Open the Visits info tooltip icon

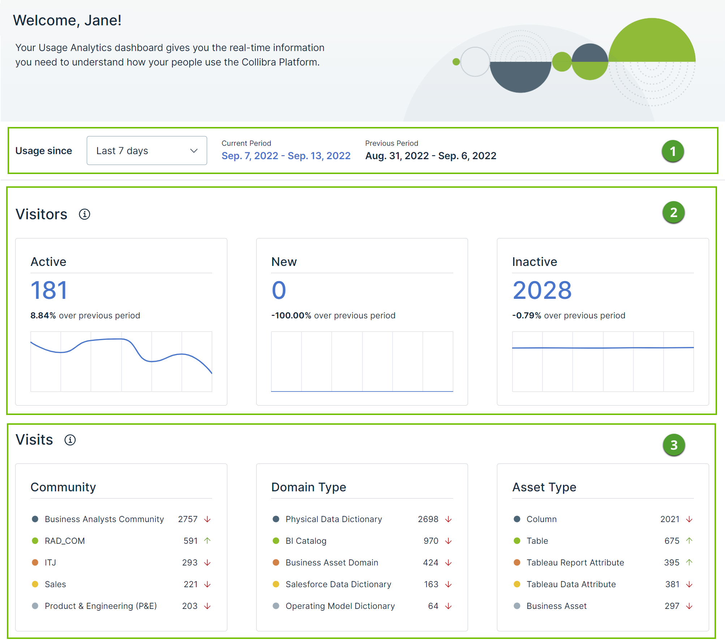pyautogui.click(x=70, y=440)
